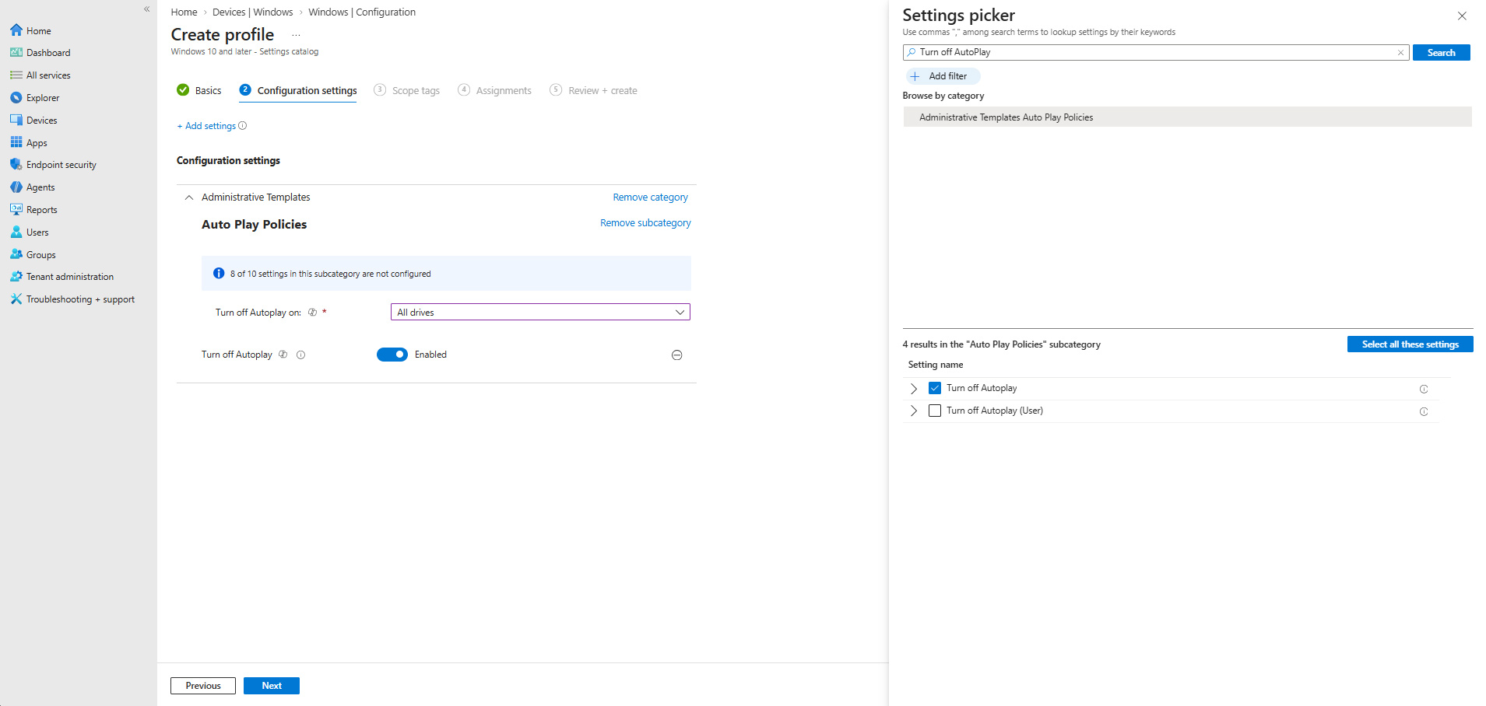Open Dashboard icon in the sidebar

16,53
